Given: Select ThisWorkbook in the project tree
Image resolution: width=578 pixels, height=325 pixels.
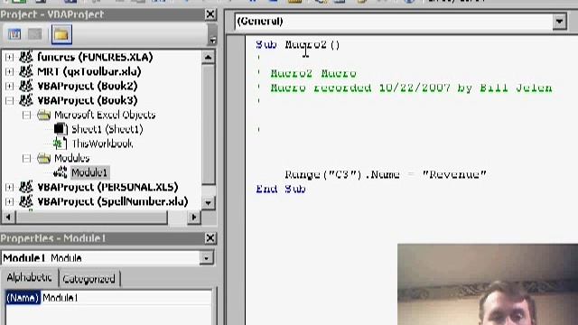Looking at the screenshot, I should [102, 144].
